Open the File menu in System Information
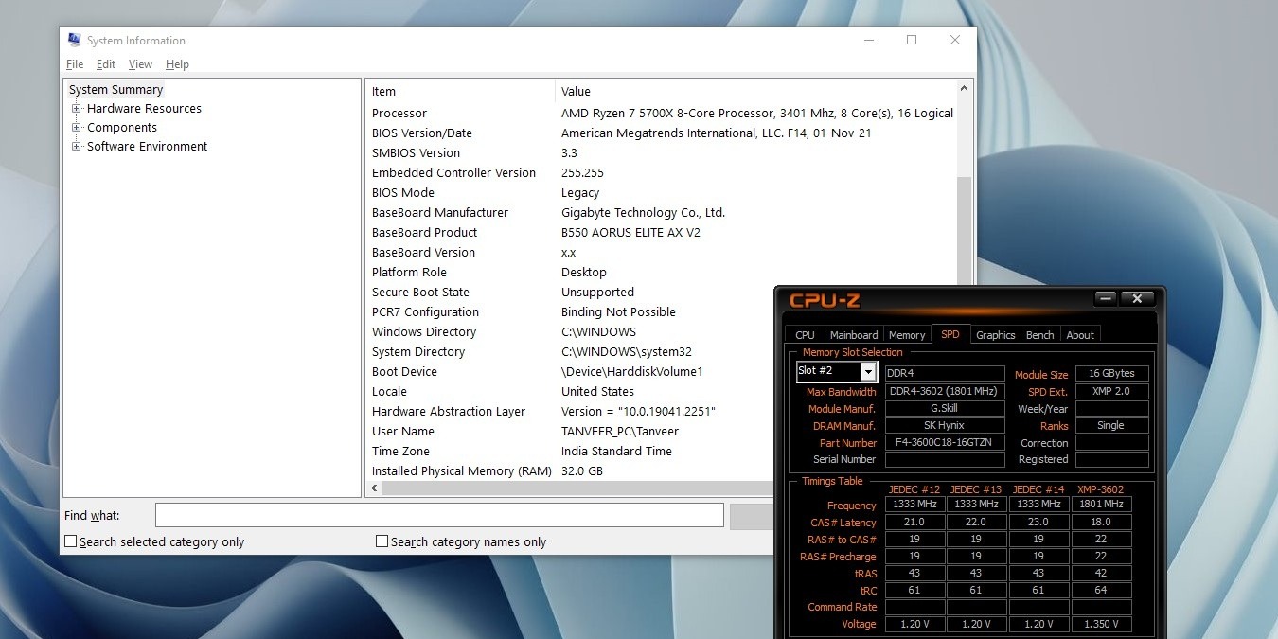Image resolution: width=1278 pixels, height=639 pixels. tap(74, 63)
